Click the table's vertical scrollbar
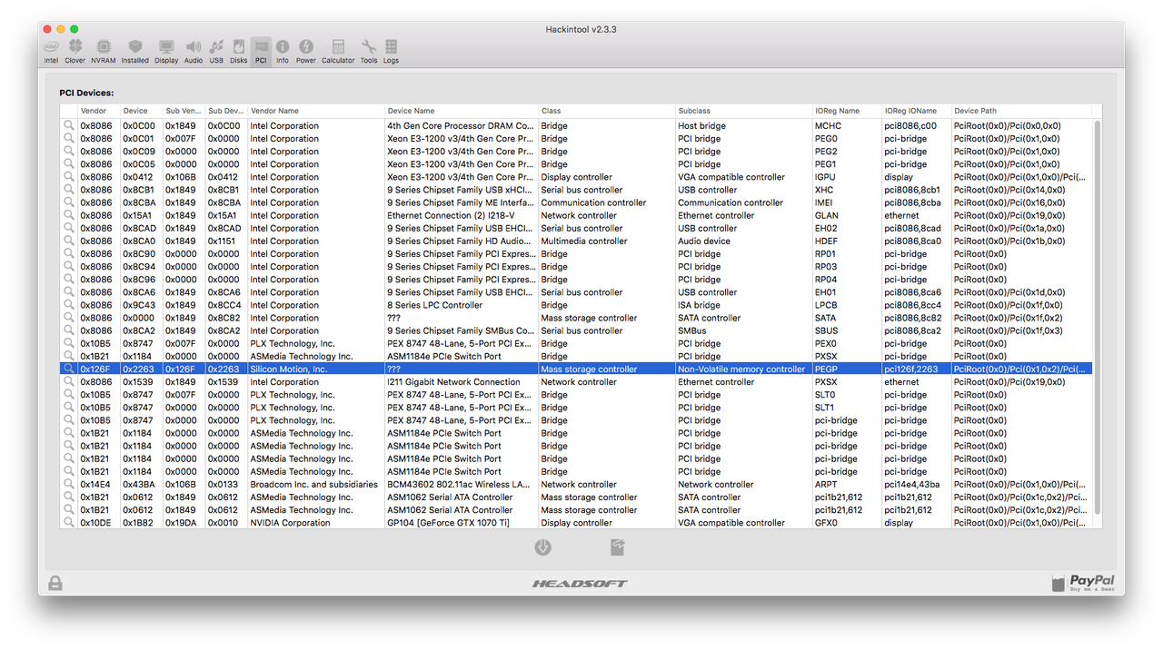 (1097, 316)
